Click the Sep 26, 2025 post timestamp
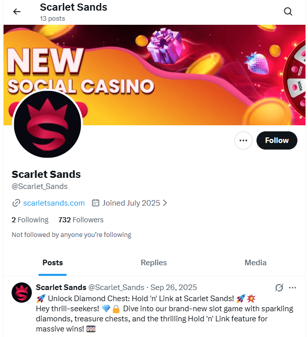Image resolution: width=308 pixels, height=337 pixels. (174, 287)
